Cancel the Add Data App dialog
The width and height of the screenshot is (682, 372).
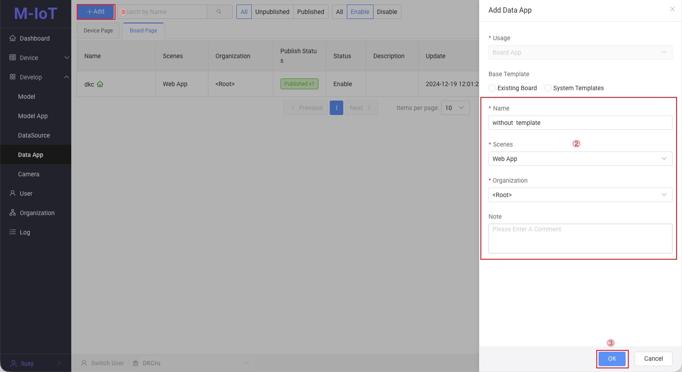[x=653, y=358]
